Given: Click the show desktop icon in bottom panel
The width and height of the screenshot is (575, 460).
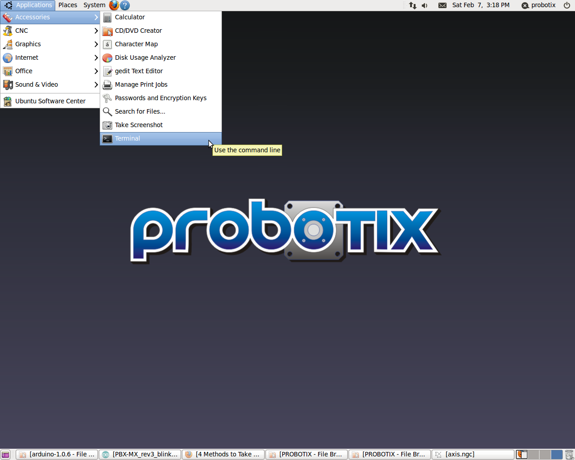Looking at the screenshot, I should pos(5,455).
